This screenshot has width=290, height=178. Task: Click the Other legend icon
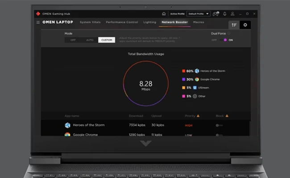pos(195,96)
